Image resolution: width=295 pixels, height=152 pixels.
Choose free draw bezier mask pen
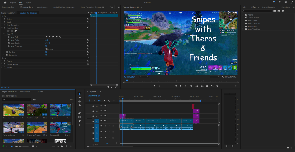16,31
